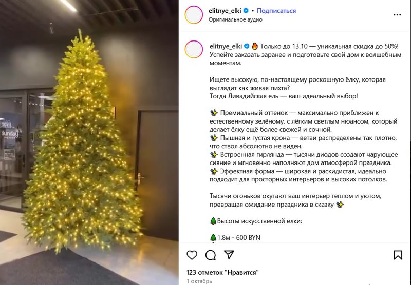
Task: Click the Christmas tree video to pause
Action: pos(89,142)
